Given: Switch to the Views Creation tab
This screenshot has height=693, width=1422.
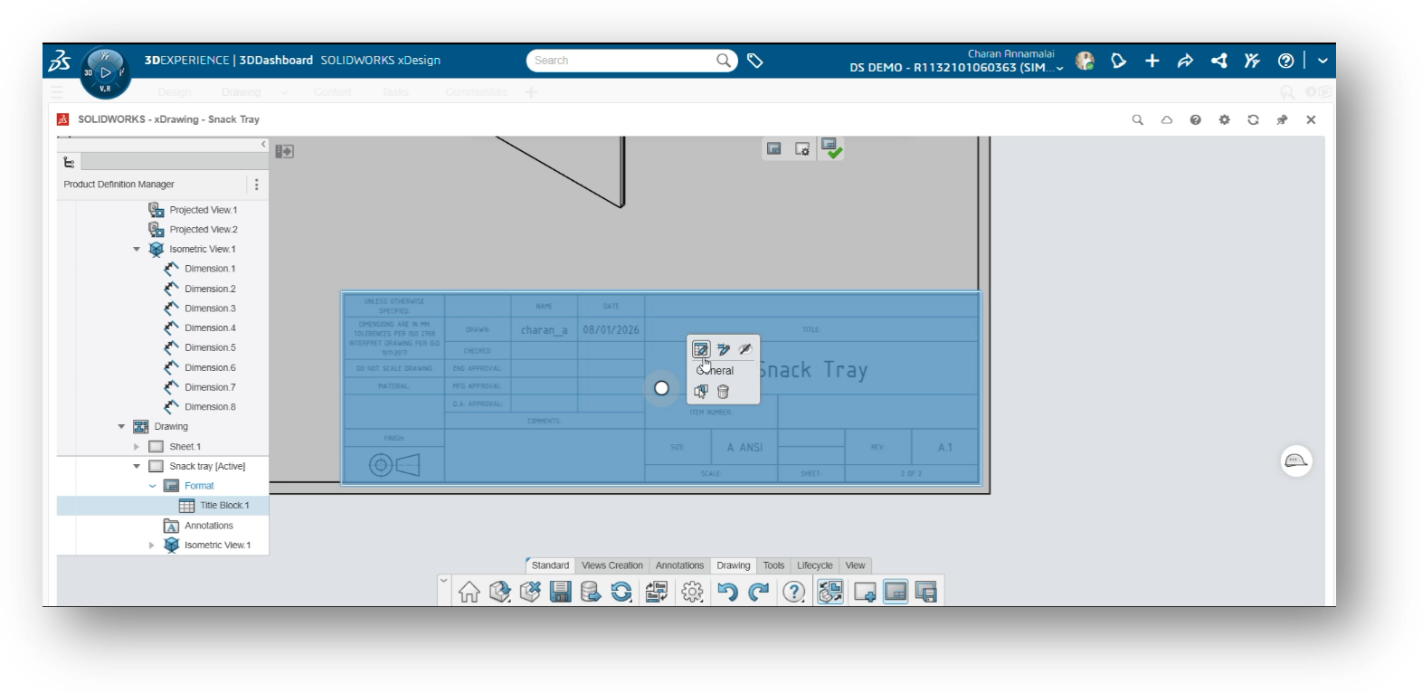Looking at the screenshot, I should pyautogui.click(x=612, y=565).
